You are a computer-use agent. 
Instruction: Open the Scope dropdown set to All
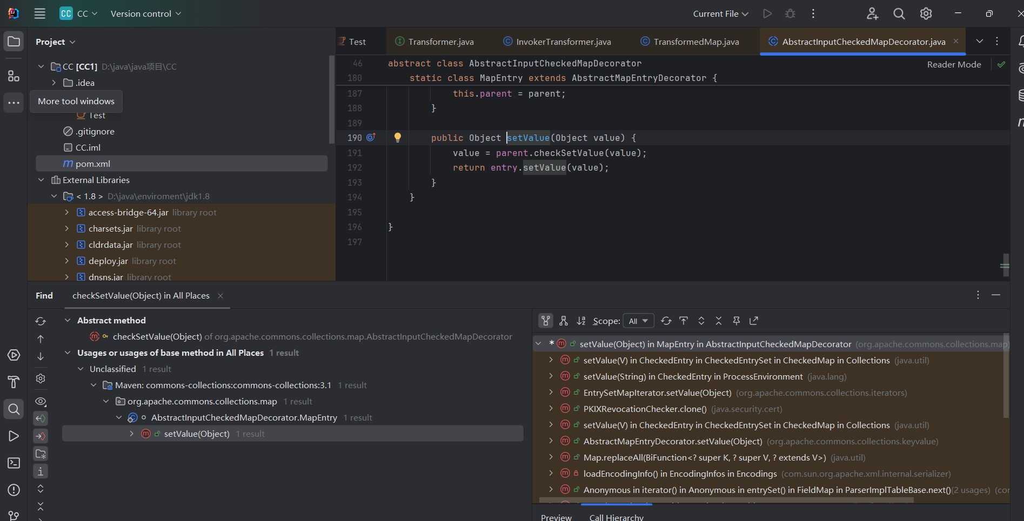click(x=638, y=321)
